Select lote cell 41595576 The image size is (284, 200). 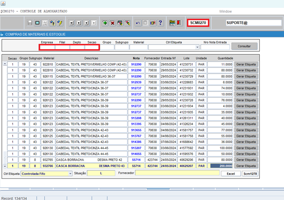(x=186, y=154)
